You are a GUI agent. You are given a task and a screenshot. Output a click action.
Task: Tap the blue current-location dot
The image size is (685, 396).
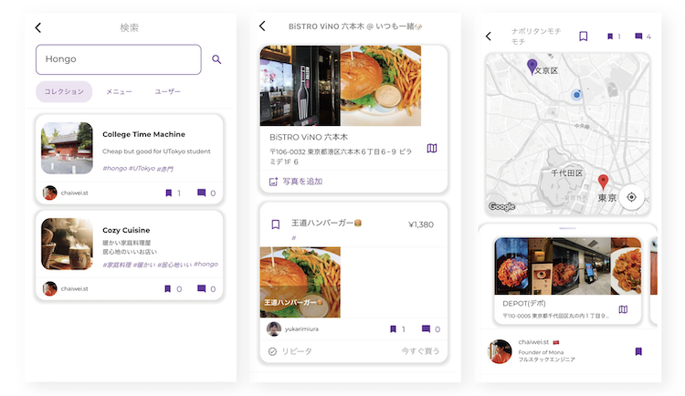[x=576, y=95]
